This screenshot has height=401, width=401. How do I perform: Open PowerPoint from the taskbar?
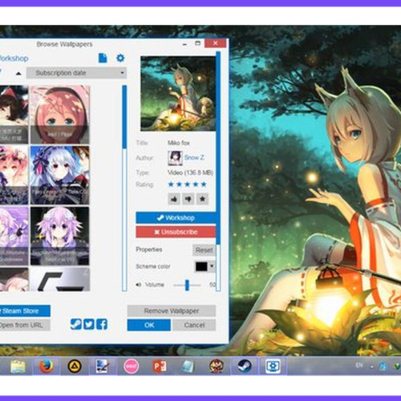(x=160, y=367)
